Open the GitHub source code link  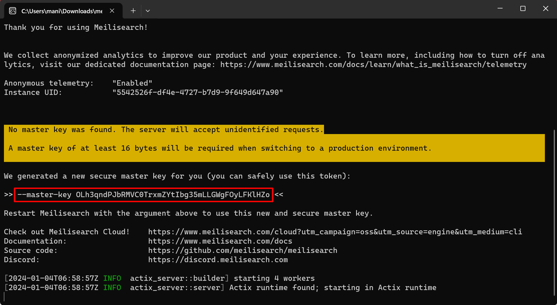coord(243,250)
